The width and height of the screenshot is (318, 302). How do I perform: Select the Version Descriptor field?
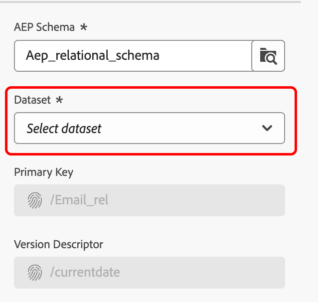(150, 273)
